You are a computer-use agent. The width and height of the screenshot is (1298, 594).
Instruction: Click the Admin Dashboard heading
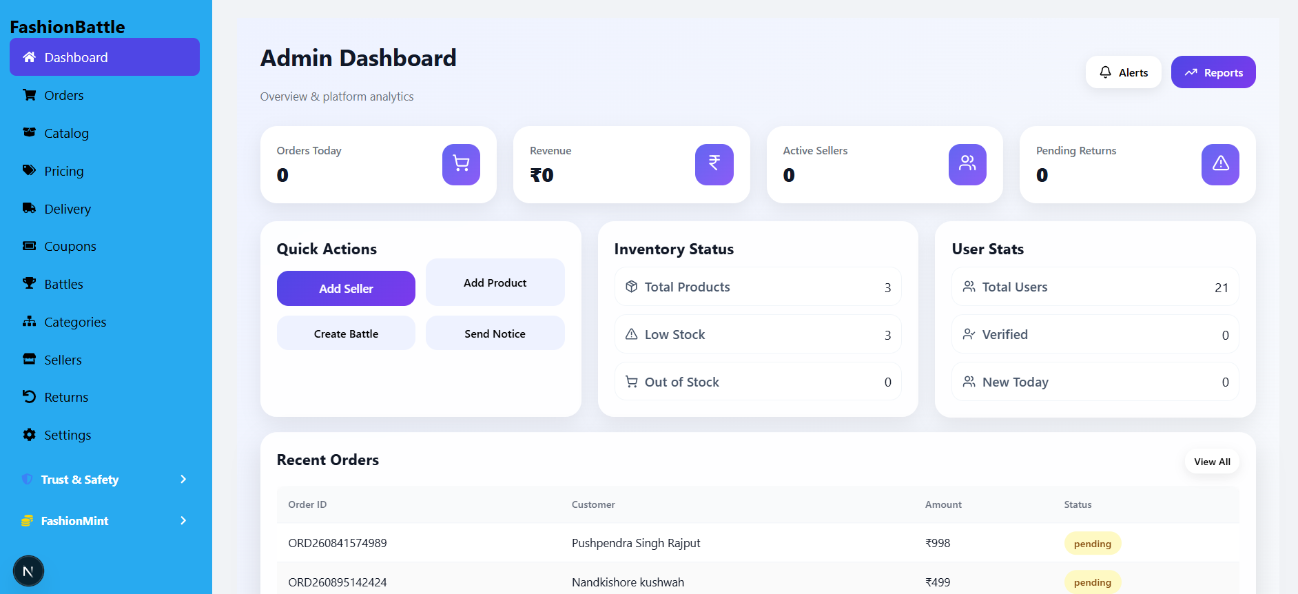point(358,58)
